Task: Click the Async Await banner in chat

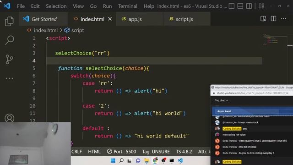Action: tap(252, 111)
